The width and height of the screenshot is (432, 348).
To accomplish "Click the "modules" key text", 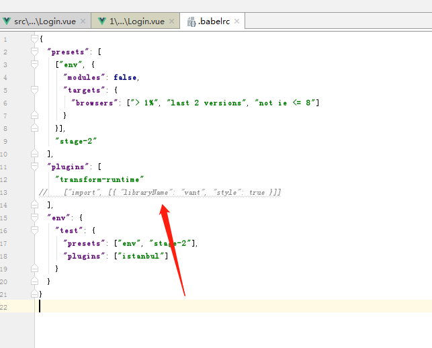I will click(84, 77).
